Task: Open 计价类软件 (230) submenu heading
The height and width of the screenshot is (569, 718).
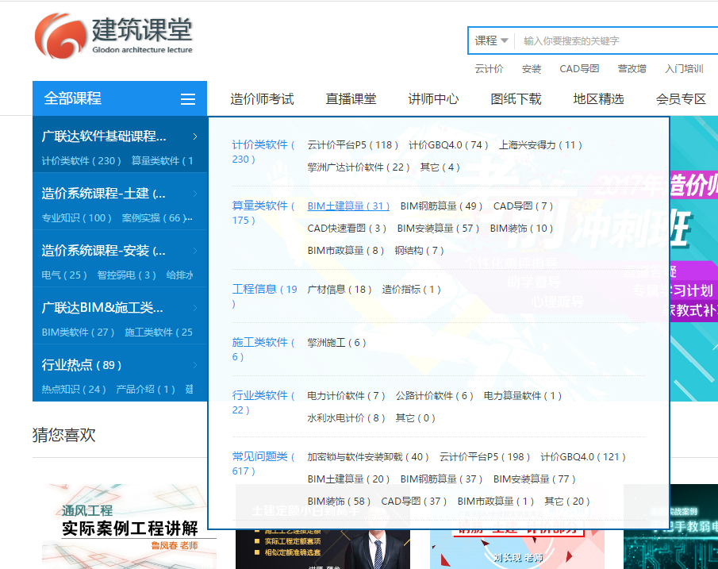Action: point(263,152)
